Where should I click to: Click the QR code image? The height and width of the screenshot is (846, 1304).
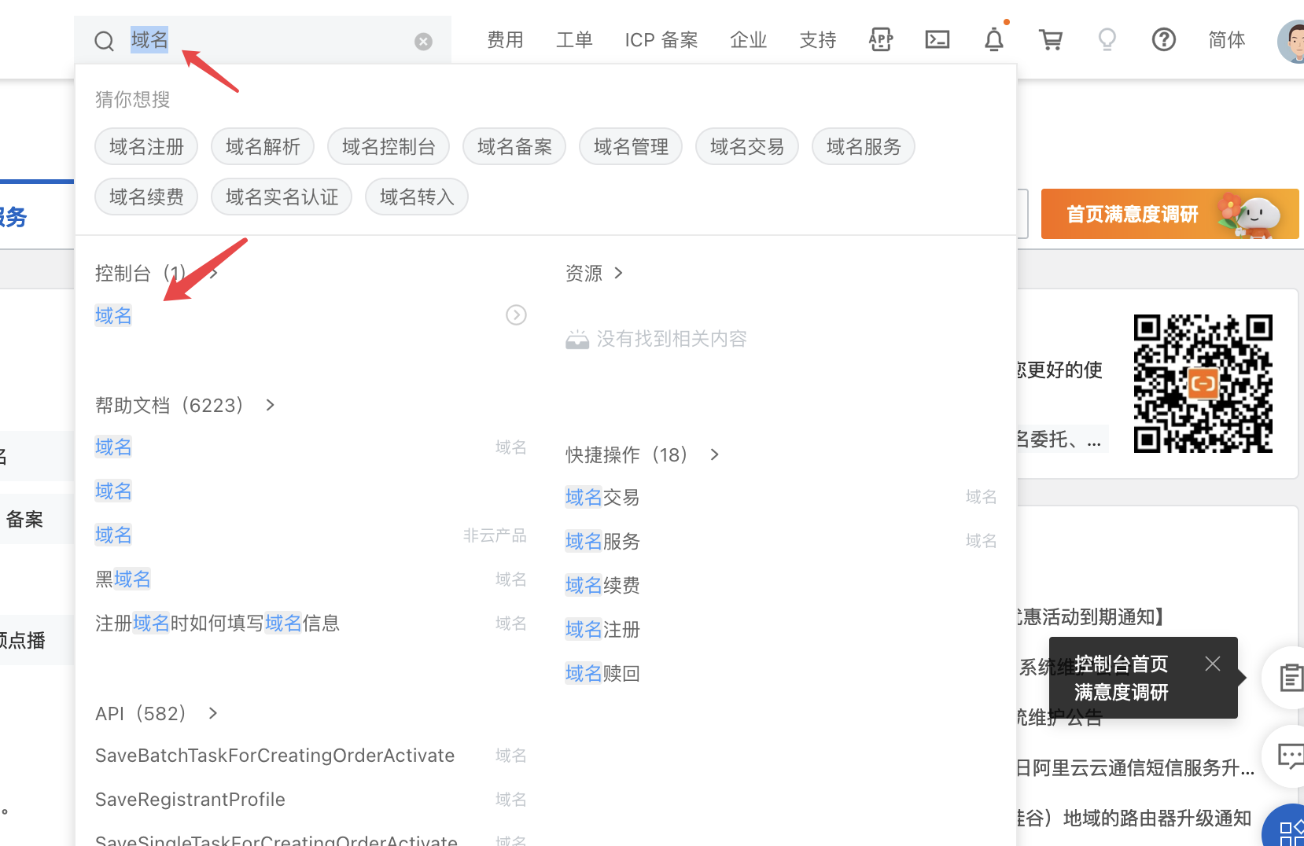coord(1203,384)
